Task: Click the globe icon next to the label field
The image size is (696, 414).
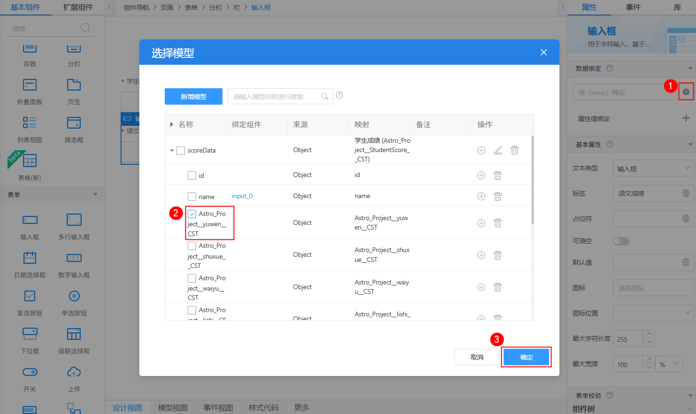Action: tap(686, 193)
